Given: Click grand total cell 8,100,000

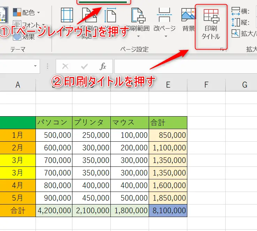Looking at the screenshot, I should (x=168, y=211).
